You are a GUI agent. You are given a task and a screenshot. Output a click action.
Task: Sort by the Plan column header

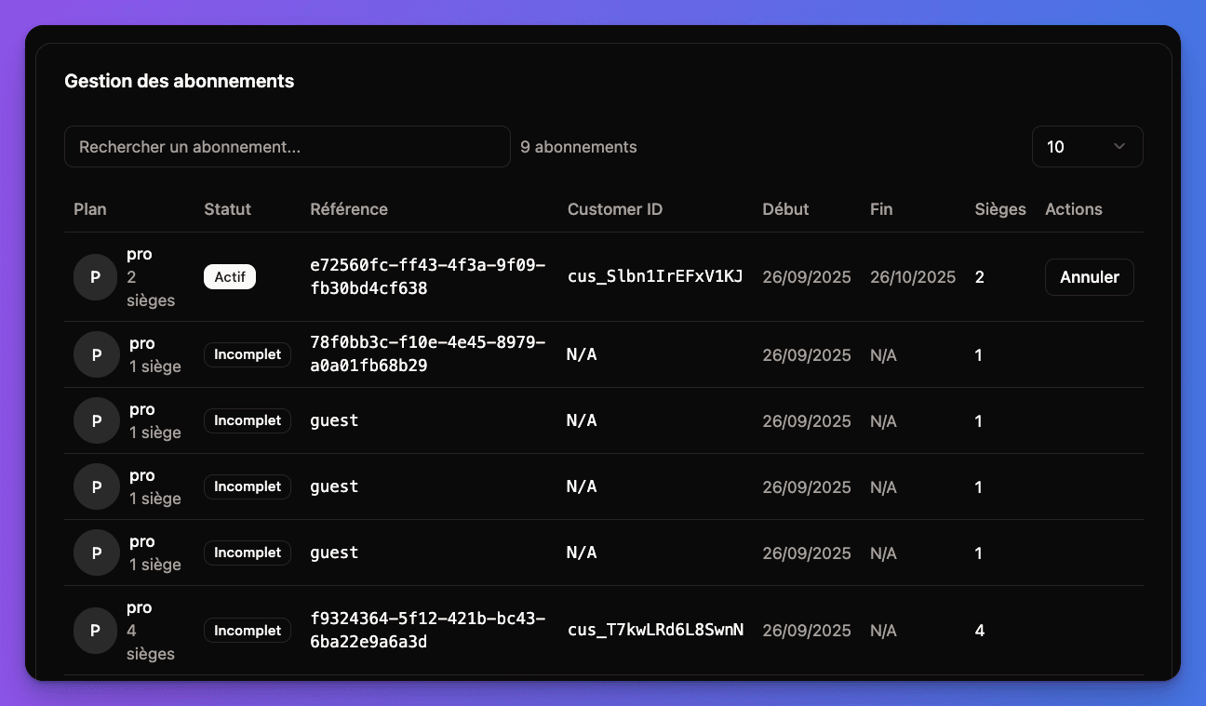pos(90,209)
